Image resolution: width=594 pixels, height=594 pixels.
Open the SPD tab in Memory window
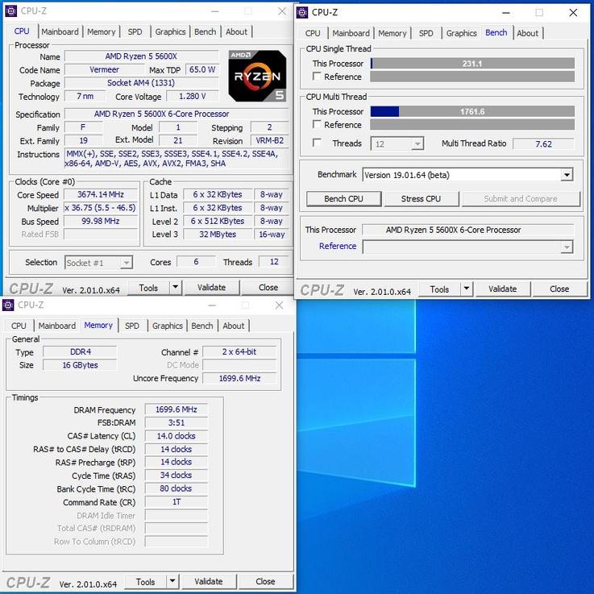coord(132,326)
